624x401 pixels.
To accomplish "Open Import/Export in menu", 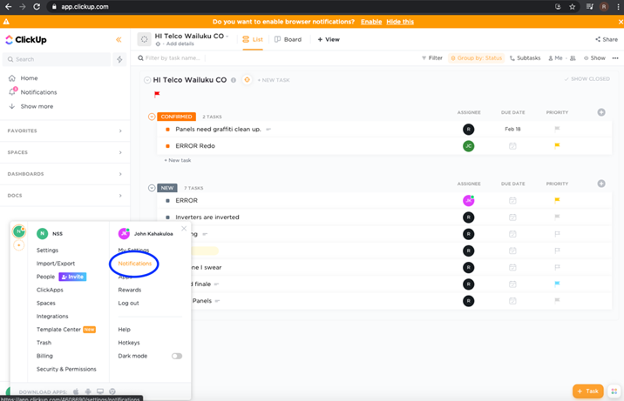I will [55, 264].
